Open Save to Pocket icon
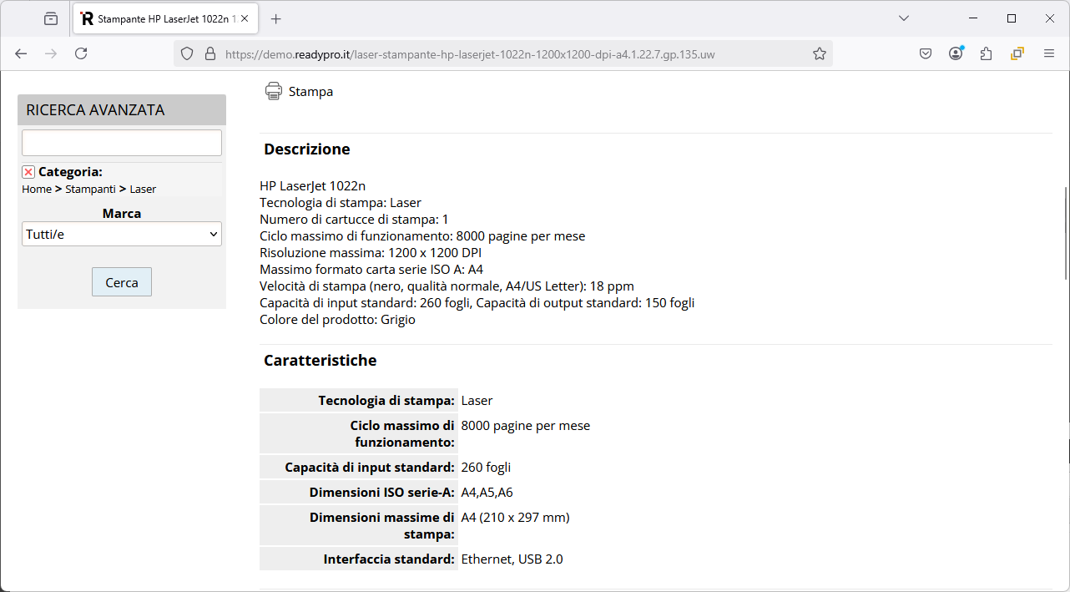 [926, 53]
